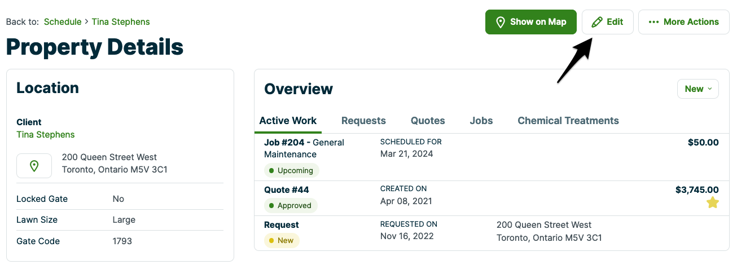This screenshot has width=737, height=269.
Task: Click the pencil Edit button
Action: click(x=607, y=22)
